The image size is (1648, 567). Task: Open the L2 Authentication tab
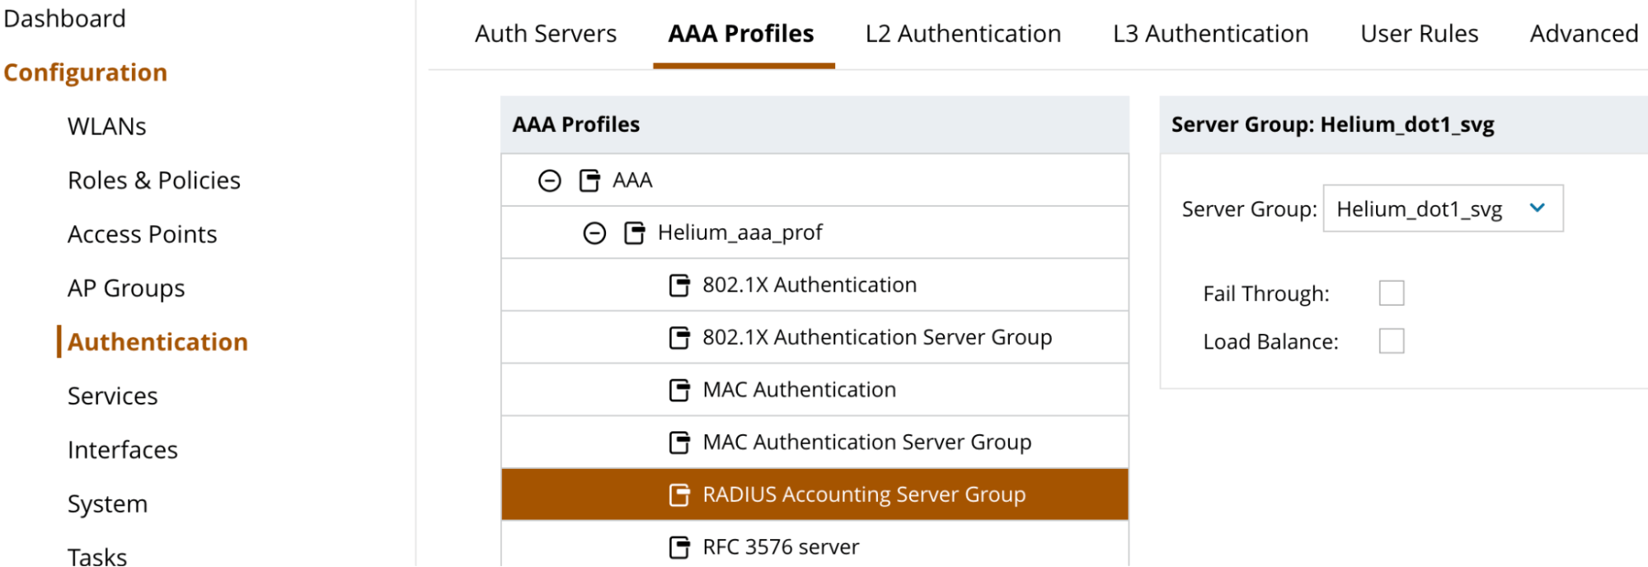(x=962, y=34)
